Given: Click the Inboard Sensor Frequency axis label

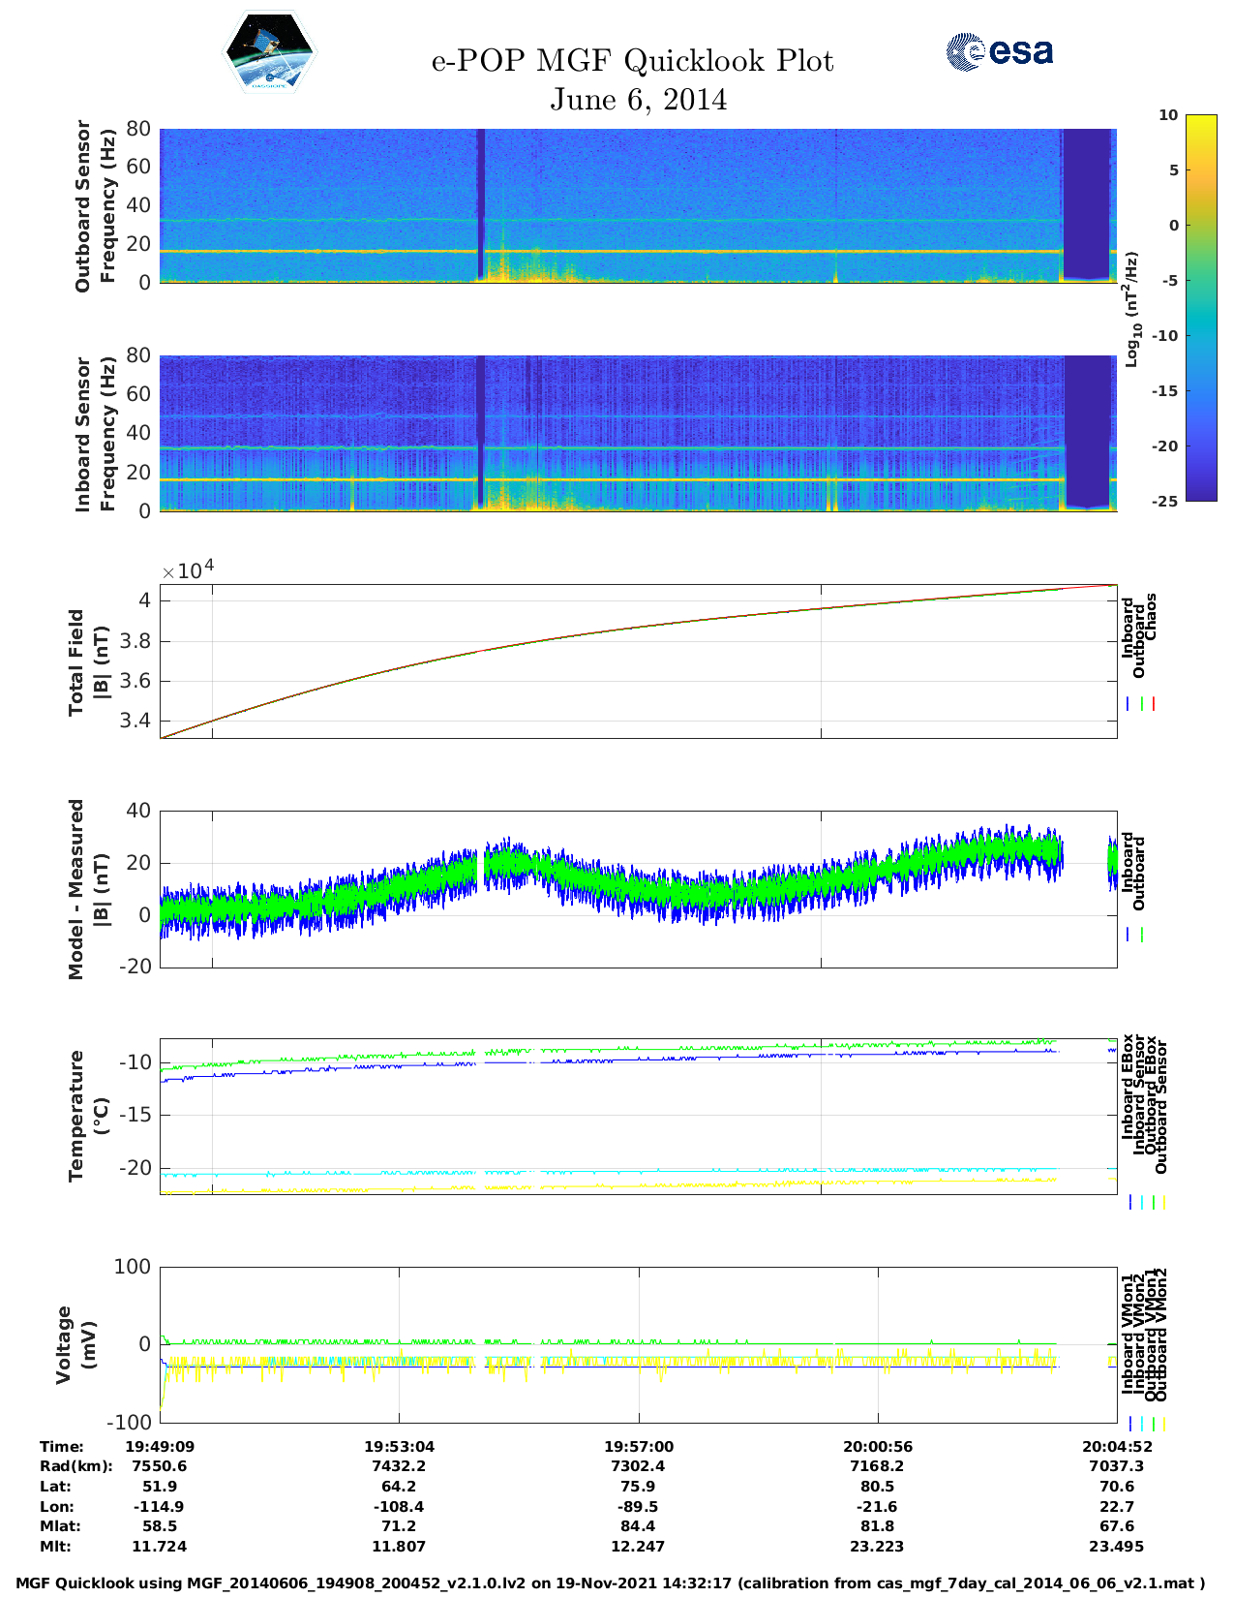Looking at the screenshot, I should click(95, 434).
